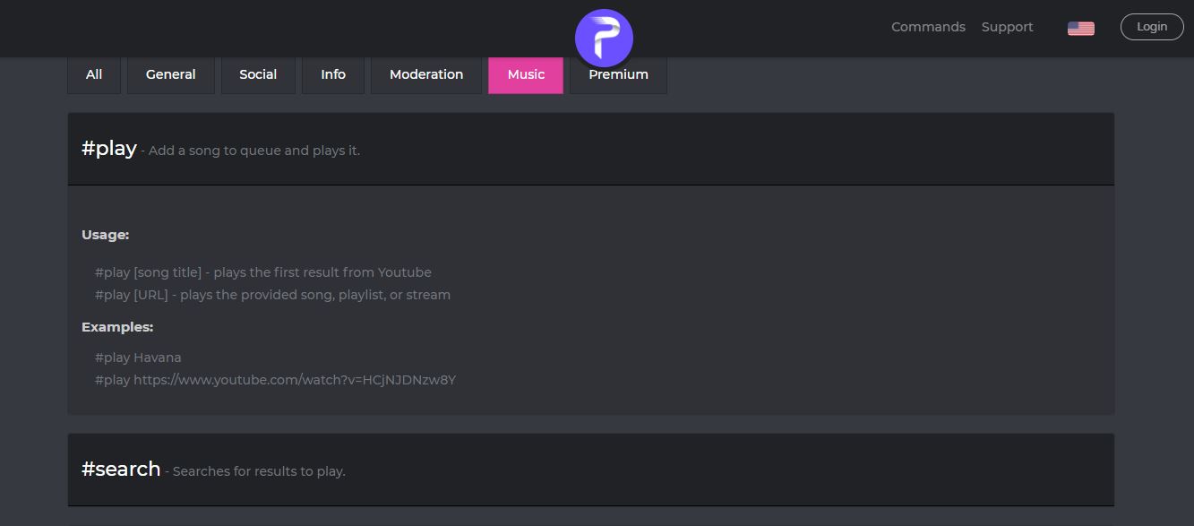Select the Moderation tab
This screenshot has height=526, width=1194.
426,74
